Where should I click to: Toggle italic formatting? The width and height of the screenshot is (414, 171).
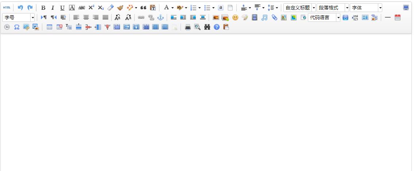click(x=53, y=8)
